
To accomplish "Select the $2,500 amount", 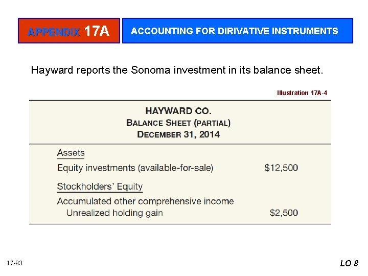I will [284, 213].
